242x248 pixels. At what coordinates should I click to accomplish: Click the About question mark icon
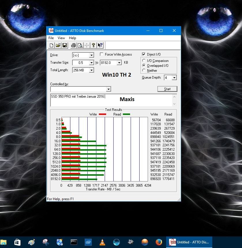pos(93,46)
